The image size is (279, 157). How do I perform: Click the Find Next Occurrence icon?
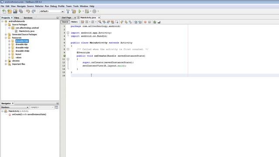click(x=108, y=22)
